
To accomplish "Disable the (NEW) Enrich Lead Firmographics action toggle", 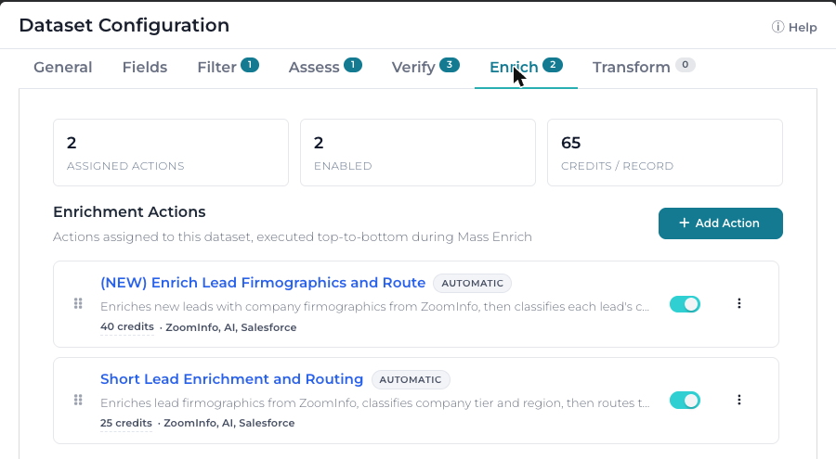I will pos(685,304).
